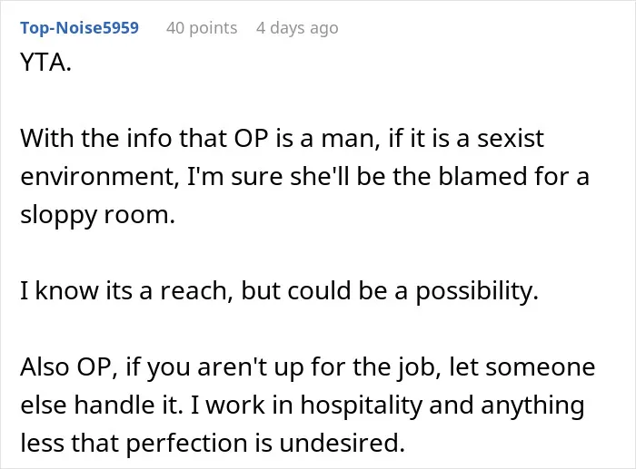Click the I know its a reach sentence
This screenshot has height=469, width=636.
[280, 291]
